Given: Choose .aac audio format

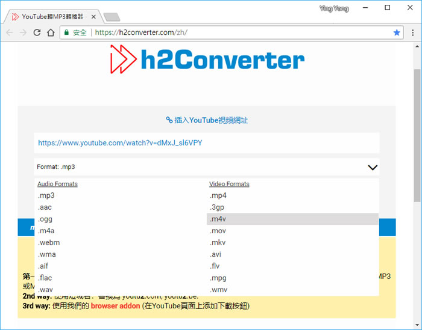Looking at the screenshot, I should pos(121,207).
